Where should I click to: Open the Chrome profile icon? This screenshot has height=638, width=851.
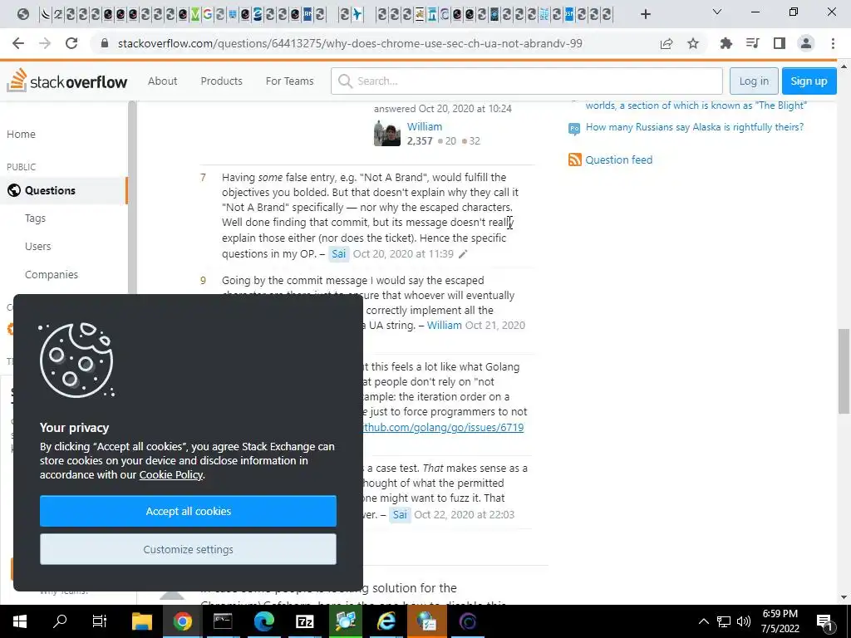[806, 43]
